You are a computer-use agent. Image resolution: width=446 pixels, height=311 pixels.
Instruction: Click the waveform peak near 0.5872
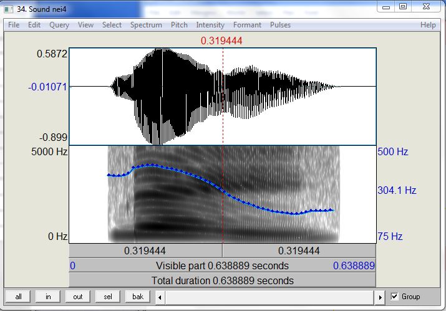pos(162,50)
